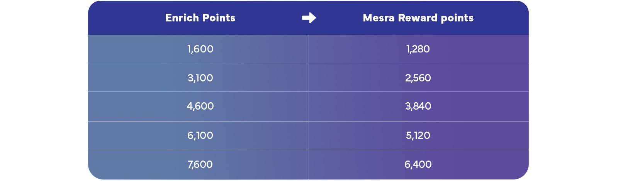Click the row divider below 6,100
This screenshot has height=181, width=618.
200,150
